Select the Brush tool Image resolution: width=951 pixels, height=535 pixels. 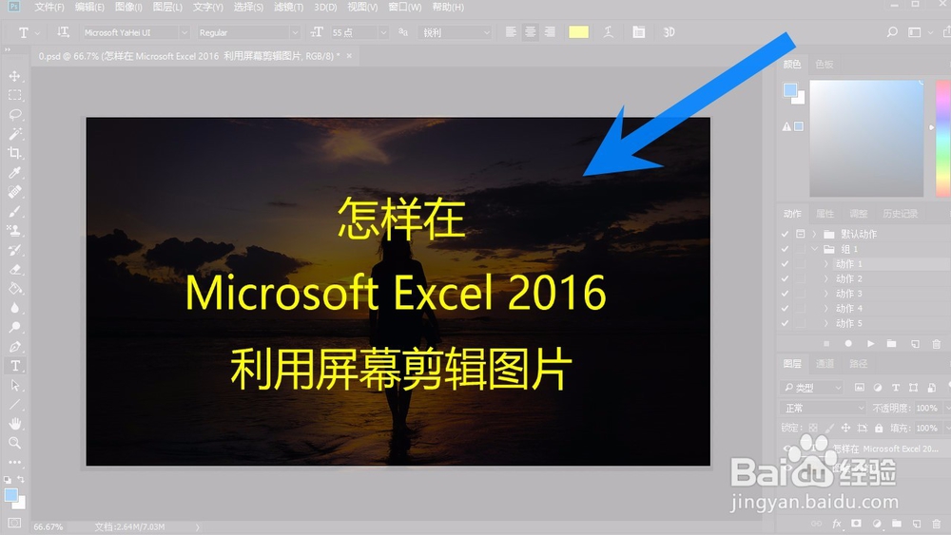(x=14, y=212)
